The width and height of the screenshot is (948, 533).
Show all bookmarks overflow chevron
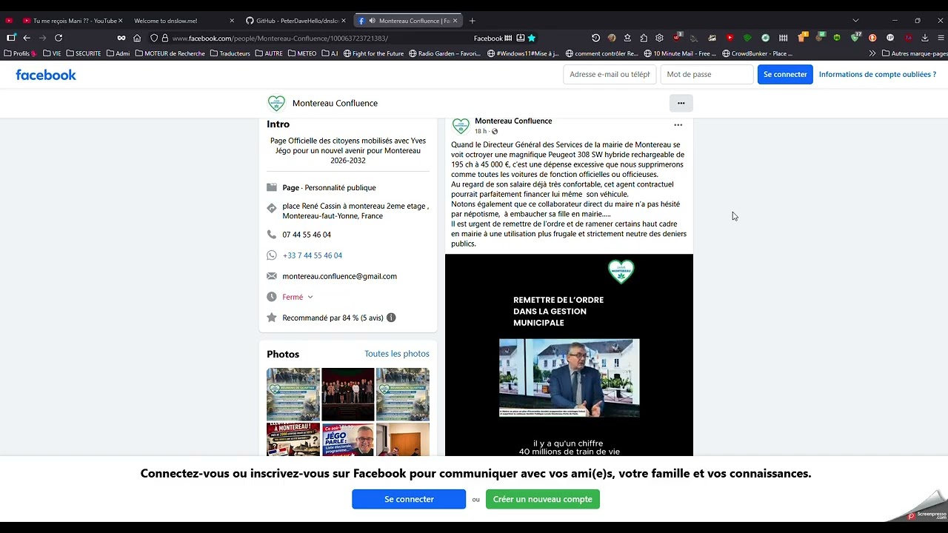[x=872, y=53]
